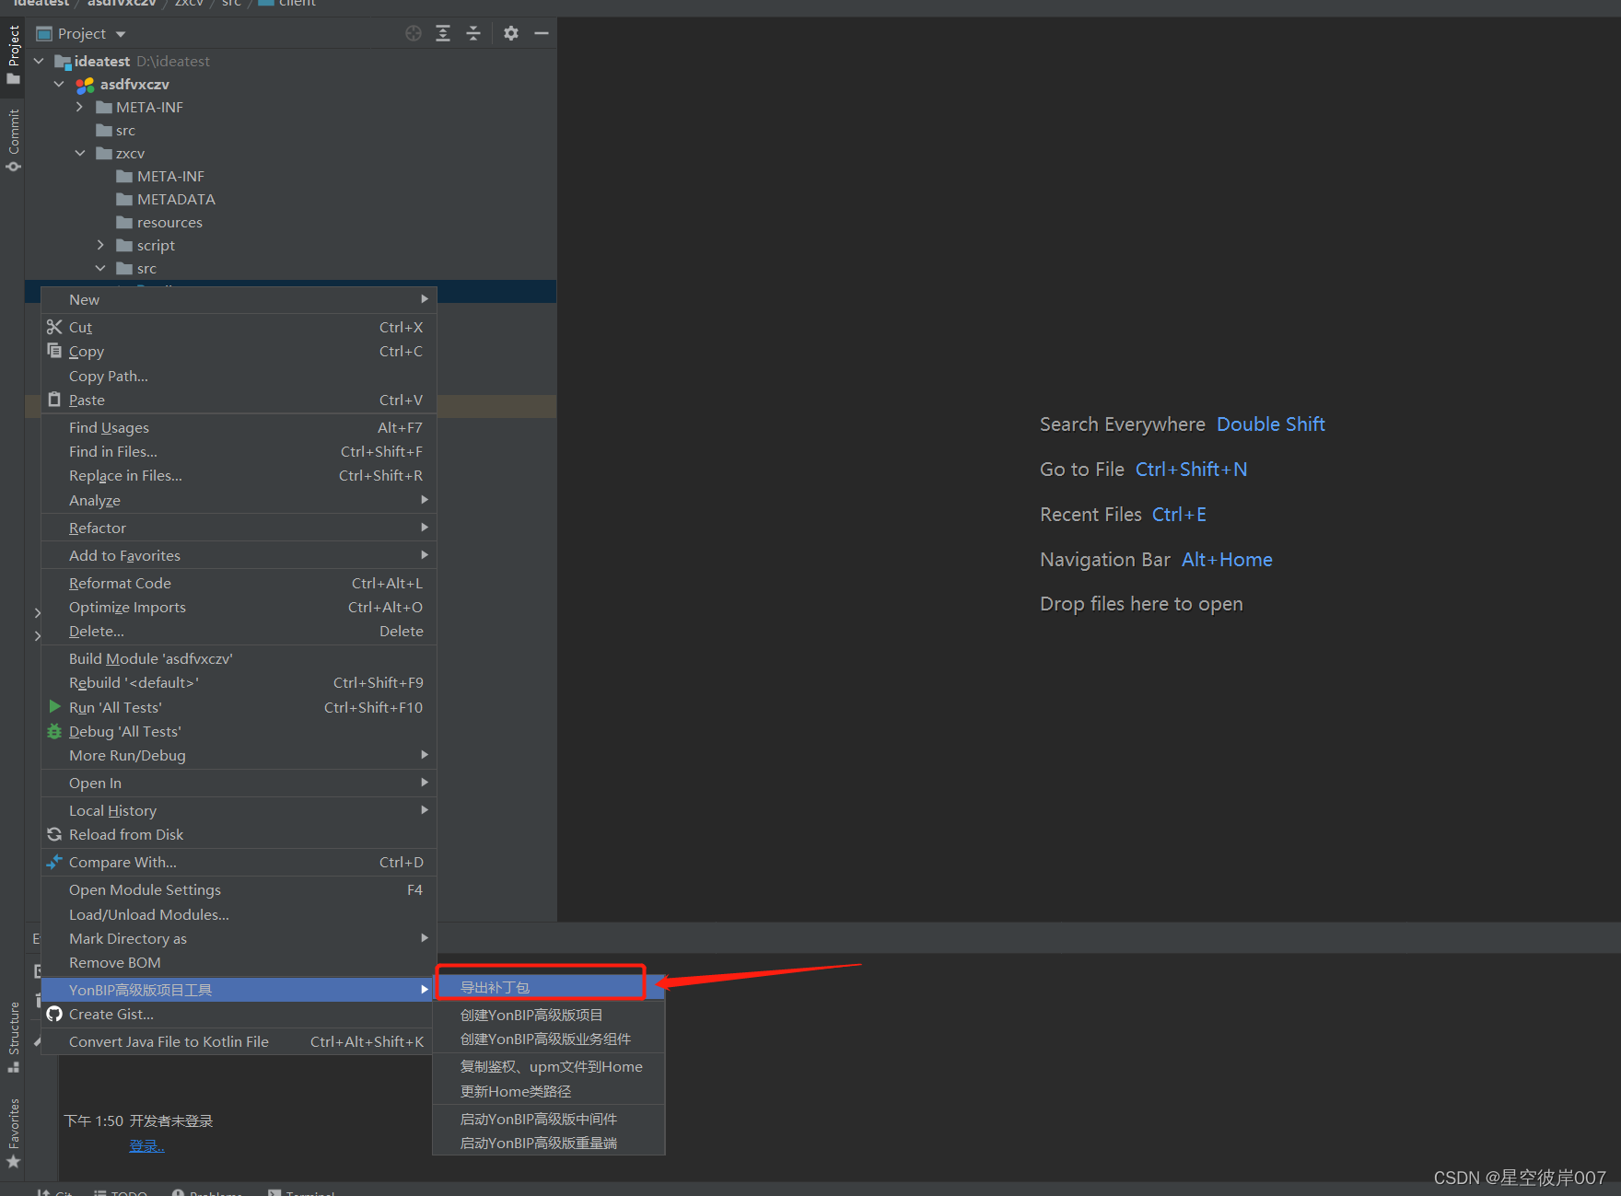Select the META-INF folder inside zxcv
The image size is (1621, 1196).
(160, 176)
